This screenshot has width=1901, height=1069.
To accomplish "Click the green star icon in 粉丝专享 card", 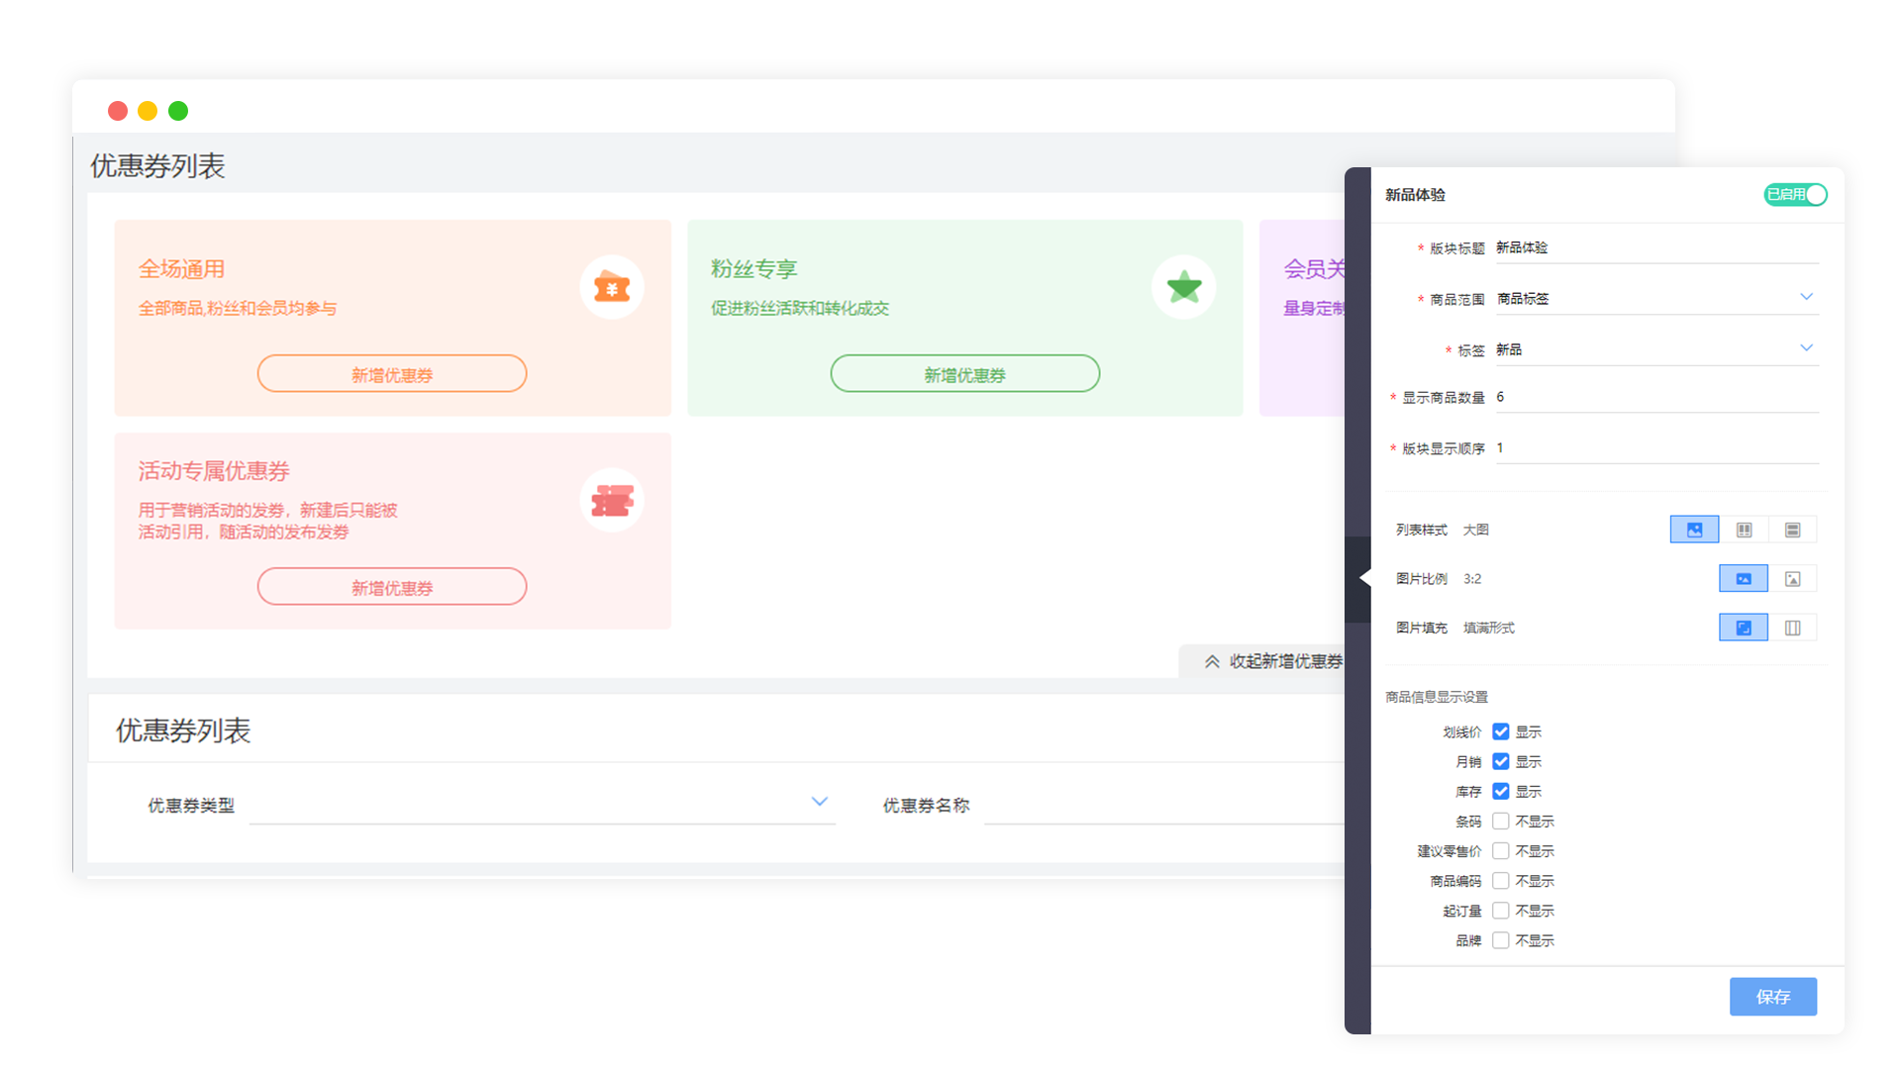I will point(1184,287).
